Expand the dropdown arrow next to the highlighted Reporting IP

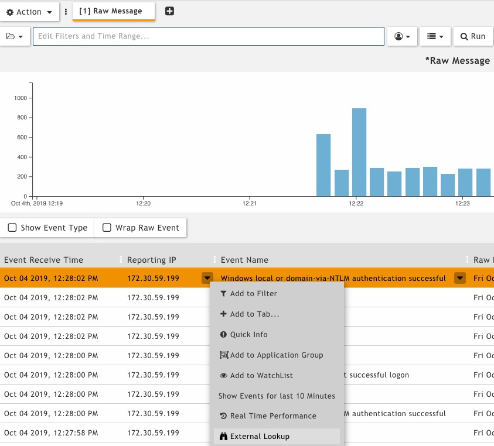tap(206, 278)
